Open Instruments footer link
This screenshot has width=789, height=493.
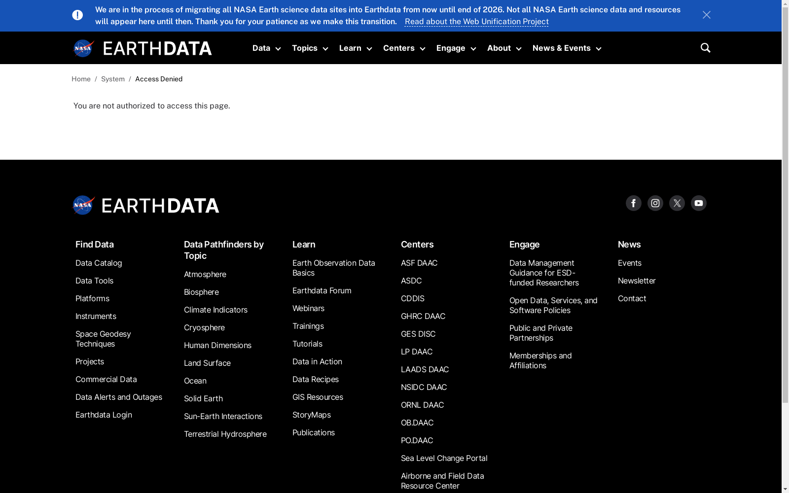96,317
